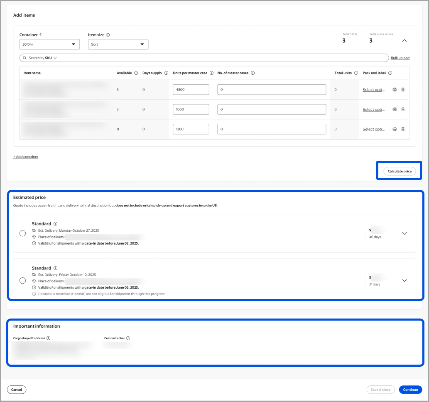
Task: Click the print icon in the 4800 units row
Action: [395, 89]
